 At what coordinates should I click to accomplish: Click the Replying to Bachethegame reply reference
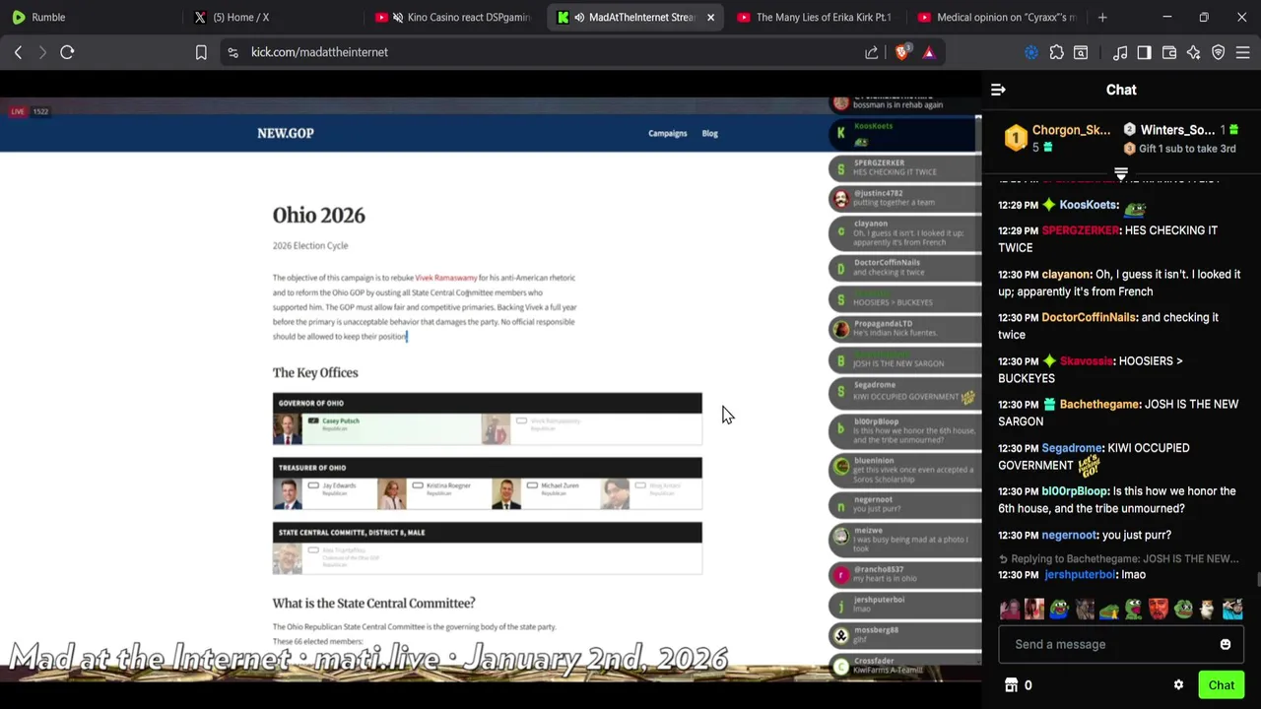pos(1118,559)
